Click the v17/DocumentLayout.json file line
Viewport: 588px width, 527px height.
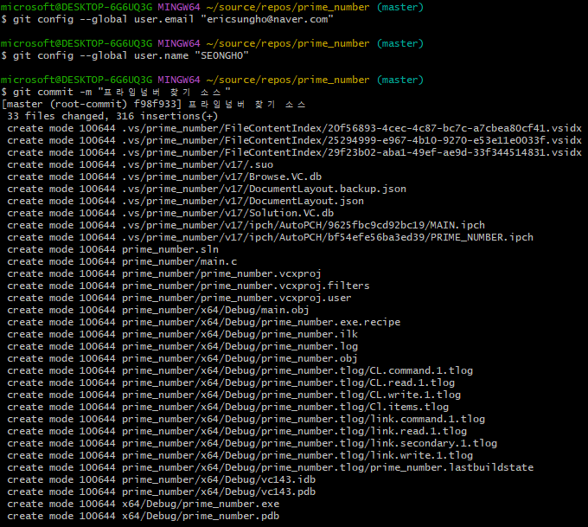coord(185,201)
